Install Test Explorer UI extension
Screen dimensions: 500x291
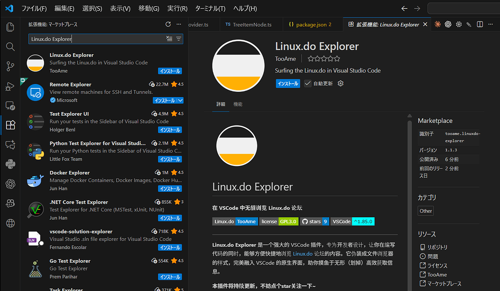point(170,130)
